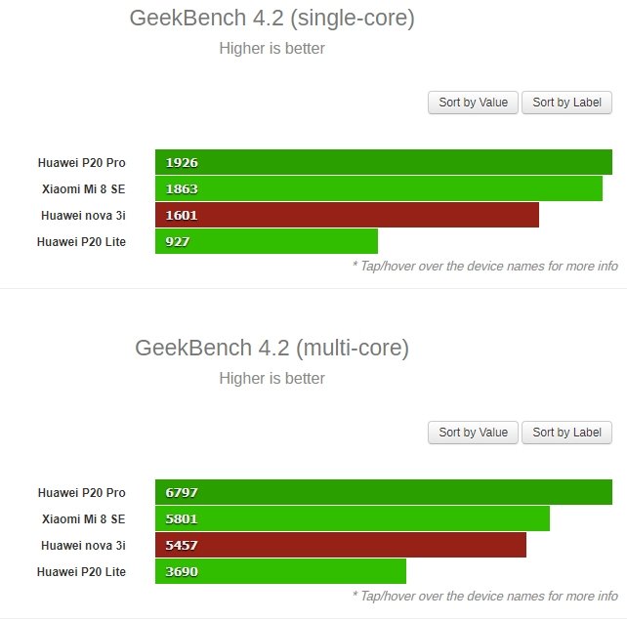Select the green bar with score 1863
Viewport: 627px width, 620px height.
tap(378, 188)
